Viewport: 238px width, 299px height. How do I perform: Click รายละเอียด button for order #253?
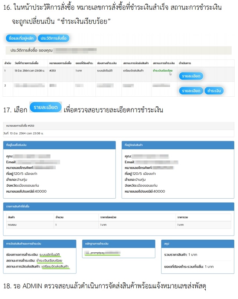[x=191, y=76]
